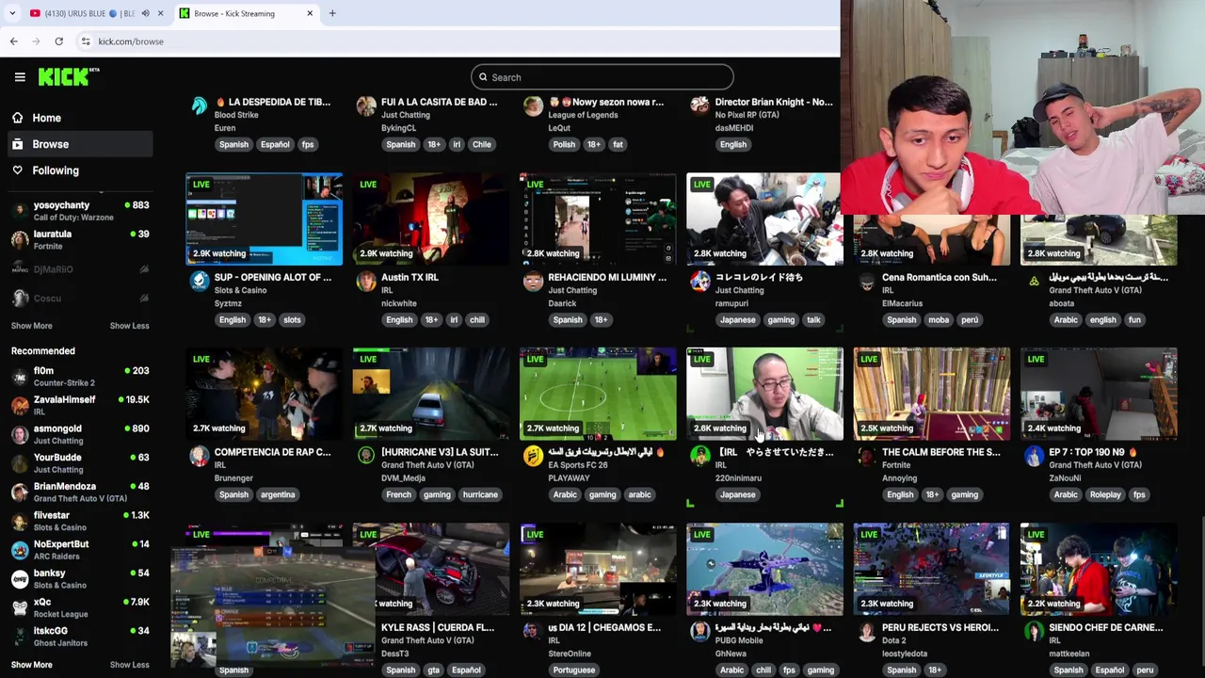Open COMPETENCIA DE RAP stream title
The image size is (1205, 678).
[272, 452]
